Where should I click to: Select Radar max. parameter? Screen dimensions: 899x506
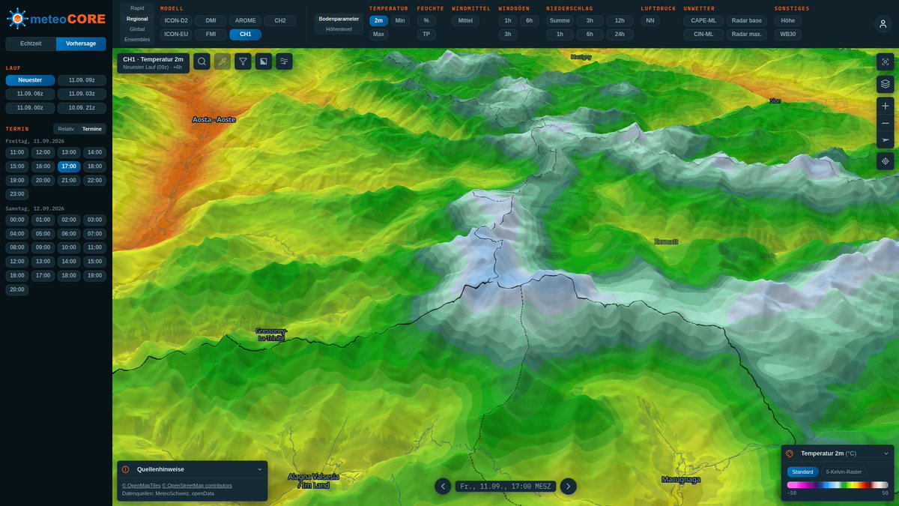point(746,34)
